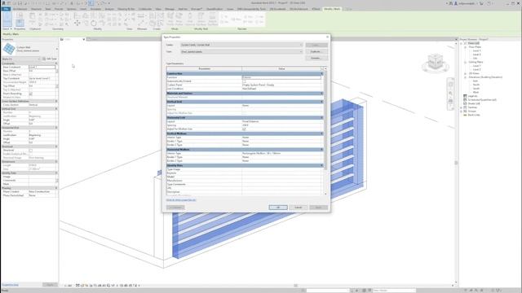Screen dimensions: 522x293
Task: Click the Type Image parameter row
Action: (x=244, y=169)
